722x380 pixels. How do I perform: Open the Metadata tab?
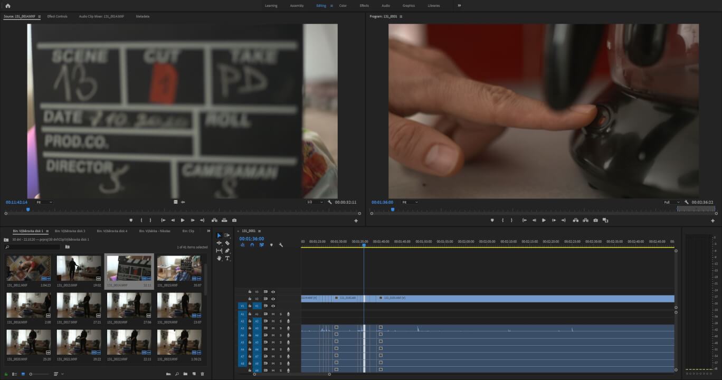(x=142, y=16)
